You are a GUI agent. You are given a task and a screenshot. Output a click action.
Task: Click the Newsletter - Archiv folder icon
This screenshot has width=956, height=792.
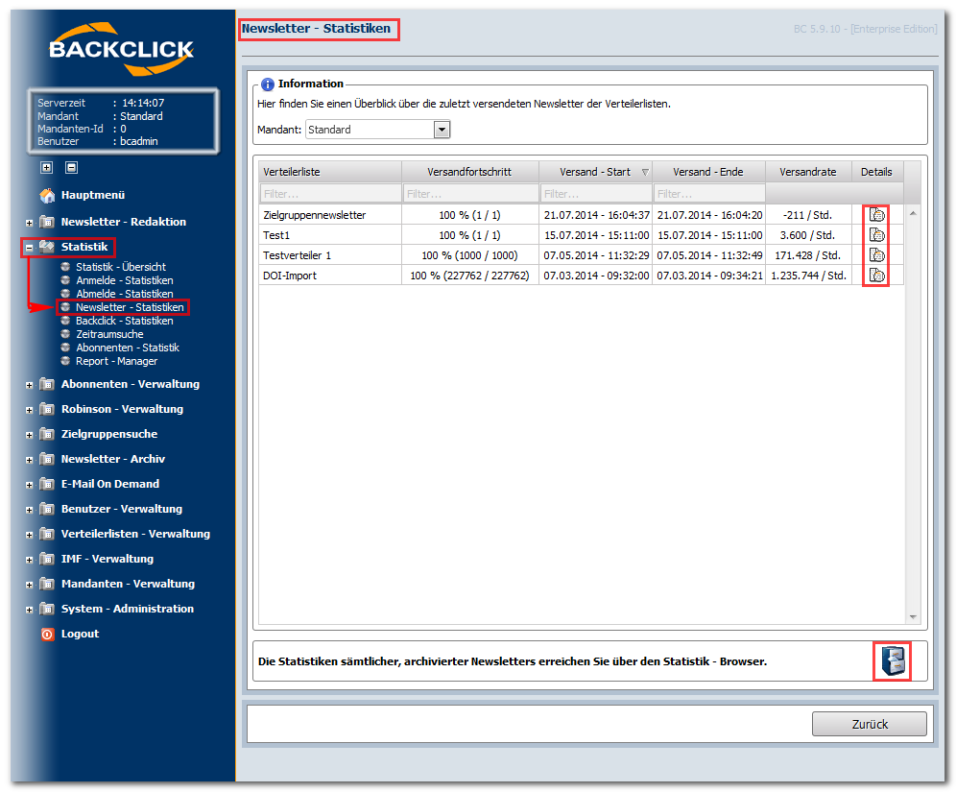(x=47, y=459)
